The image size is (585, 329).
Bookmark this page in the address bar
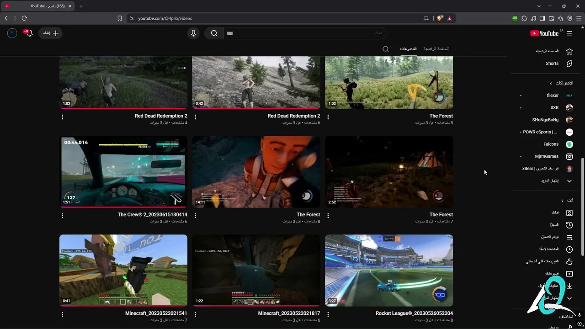120,18
